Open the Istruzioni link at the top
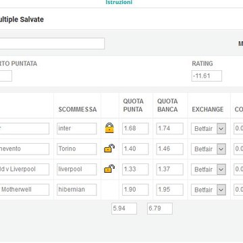Screen dimensions: 243x243 (x=119, y=2)
